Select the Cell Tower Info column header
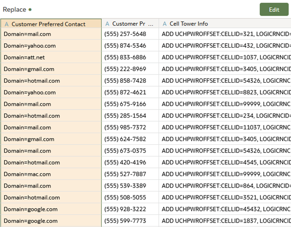Screen dimensions: 291x227 click(x=225, y=24)
